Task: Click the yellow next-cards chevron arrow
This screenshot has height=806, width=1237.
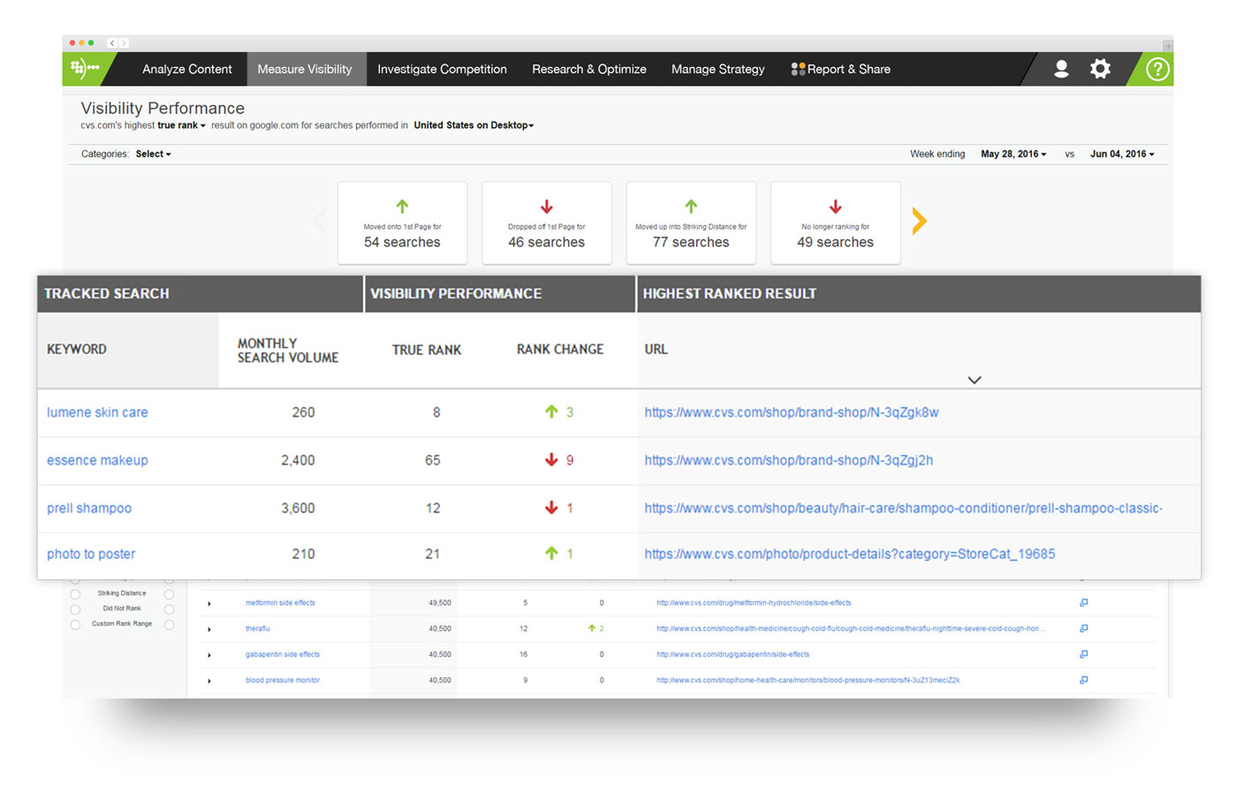Action: point(919,221)
